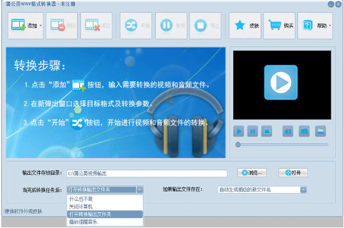Click the 转换步骤 heading text
Image resolution: width=344 pixels, height=228 pixels.
pos(40,65)
